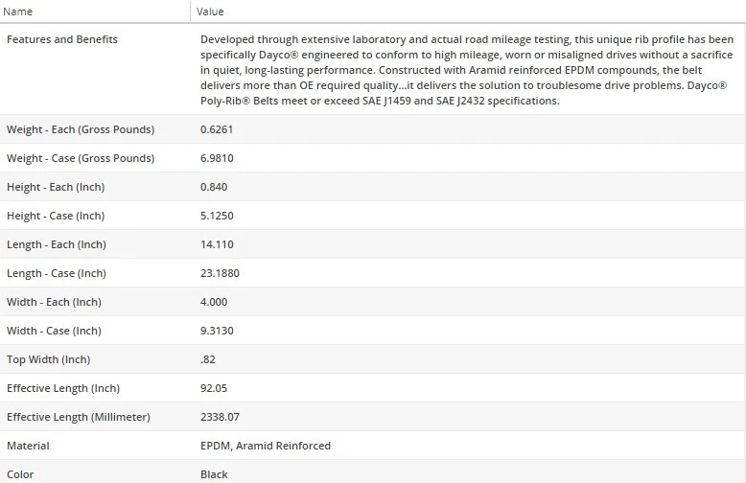
Task: Click the Black color value
Action: [x=214, y=474]
